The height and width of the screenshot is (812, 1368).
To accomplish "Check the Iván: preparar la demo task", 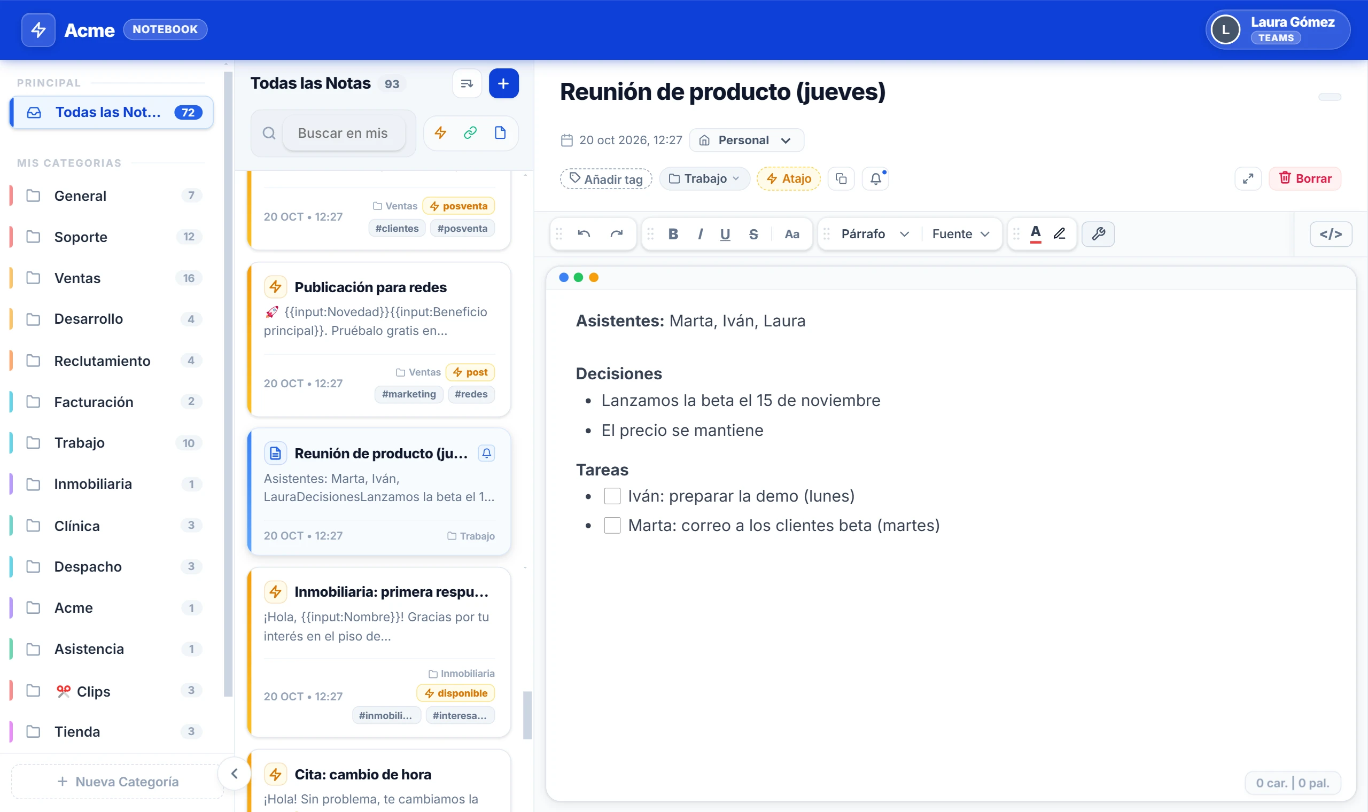I will coord(612,496).
